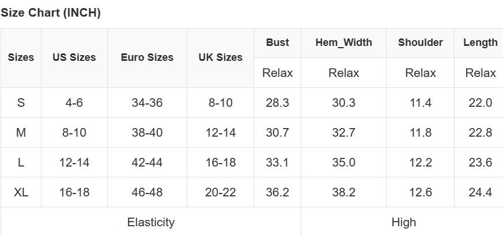The width and height of the screenshot is (503, 236).
Task: Click the M size row label
Action: [x=21, y=133]
